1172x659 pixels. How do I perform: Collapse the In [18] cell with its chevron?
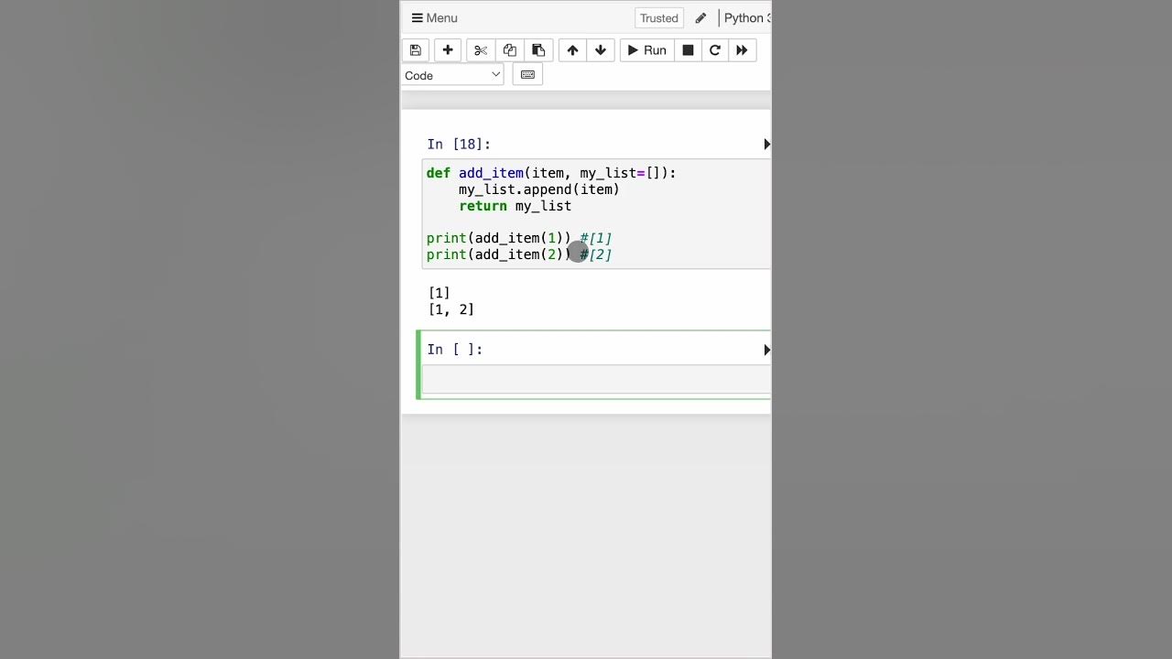click(x=766, y=144)
